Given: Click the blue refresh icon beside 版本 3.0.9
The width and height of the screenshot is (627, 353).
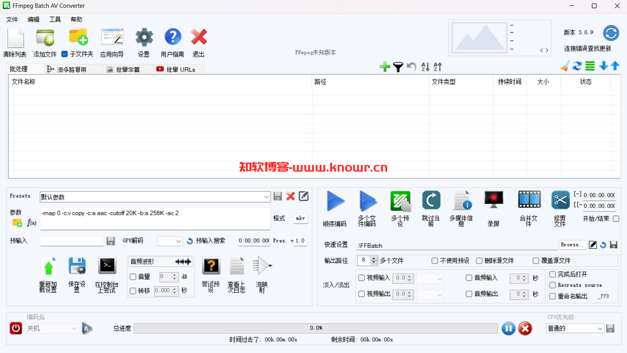Looking at the screenshot, I should click(611, 33).
